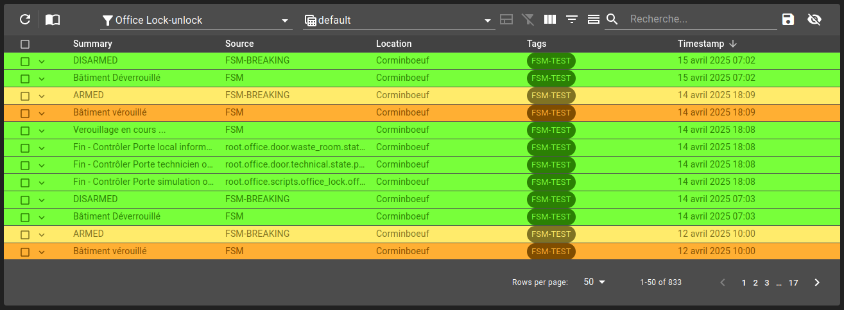Viewport: 844px width, 310px height.
Task: Sort by the Location column header
Action: click(394, 44)
